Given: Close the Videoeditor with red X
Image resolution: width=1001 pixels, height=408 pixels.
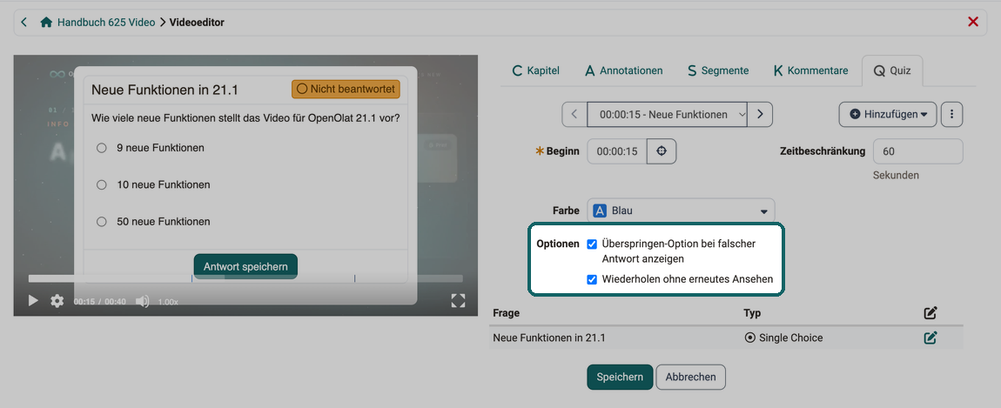Looking at the screenshot, I should pyautogui.click(x=973, y=23).
